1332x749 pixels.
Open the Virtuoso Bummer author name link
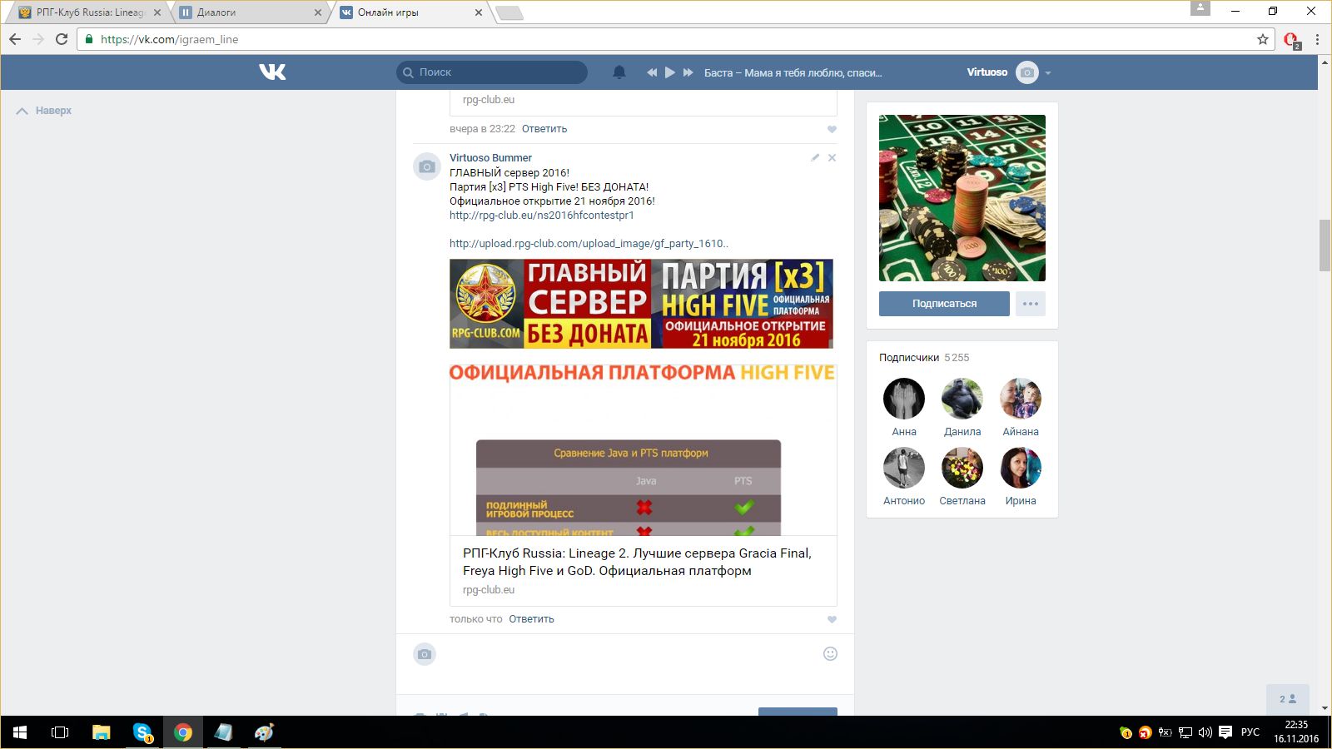tap(490, 157)
